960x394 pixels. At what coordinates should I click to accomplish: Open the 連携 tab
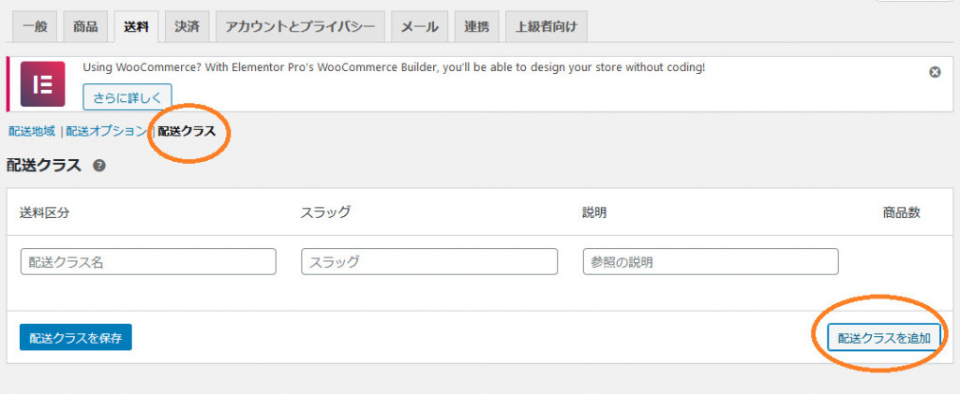coord(476,27)
